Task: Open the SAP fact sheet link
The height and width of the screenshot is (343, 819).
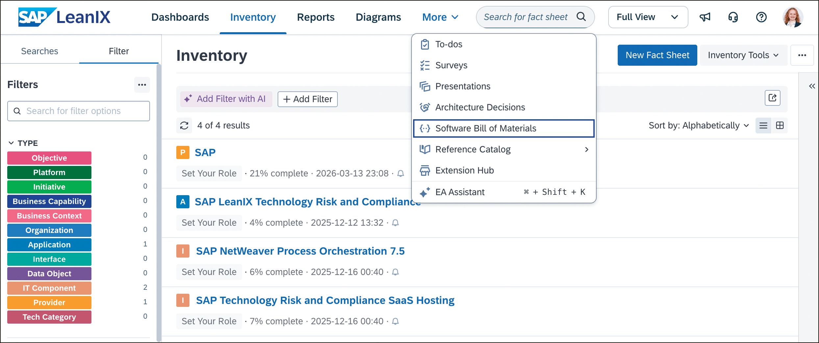Action: pos(205,152)
